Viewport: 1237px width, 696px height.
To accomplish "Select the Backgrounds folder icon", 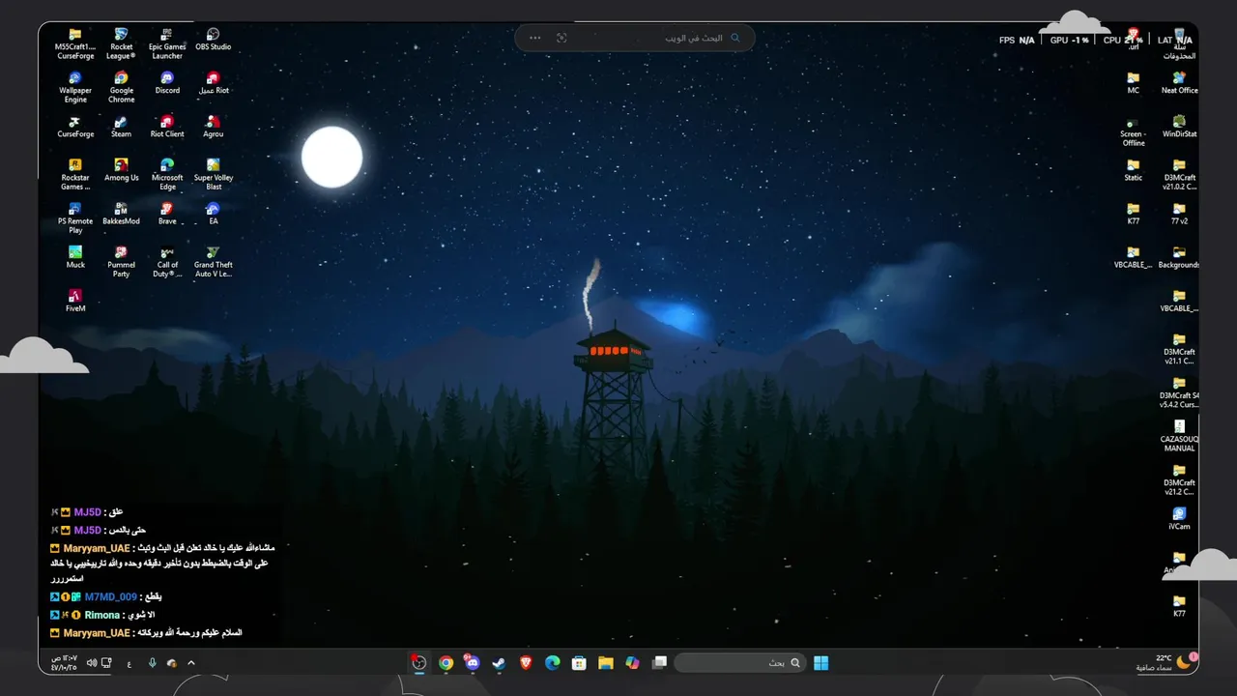I will pos(1179,257).
